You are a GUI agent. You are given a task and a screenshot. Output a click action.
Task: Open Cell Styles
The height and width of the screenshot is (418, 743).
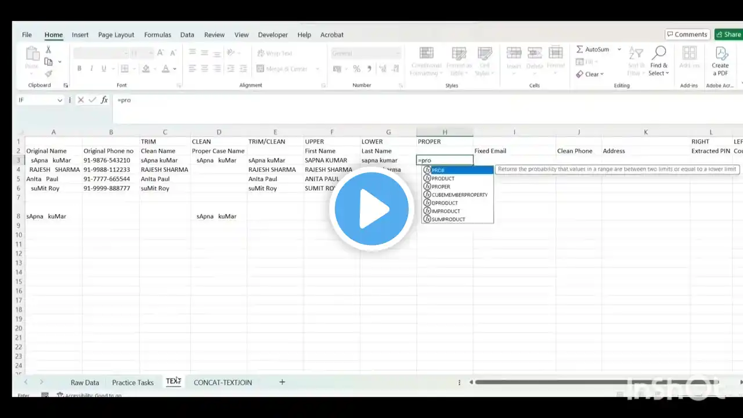485,61
